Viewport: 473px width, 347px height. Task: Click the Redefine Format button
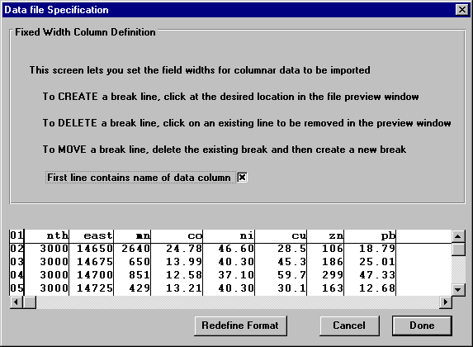(240, 326)
